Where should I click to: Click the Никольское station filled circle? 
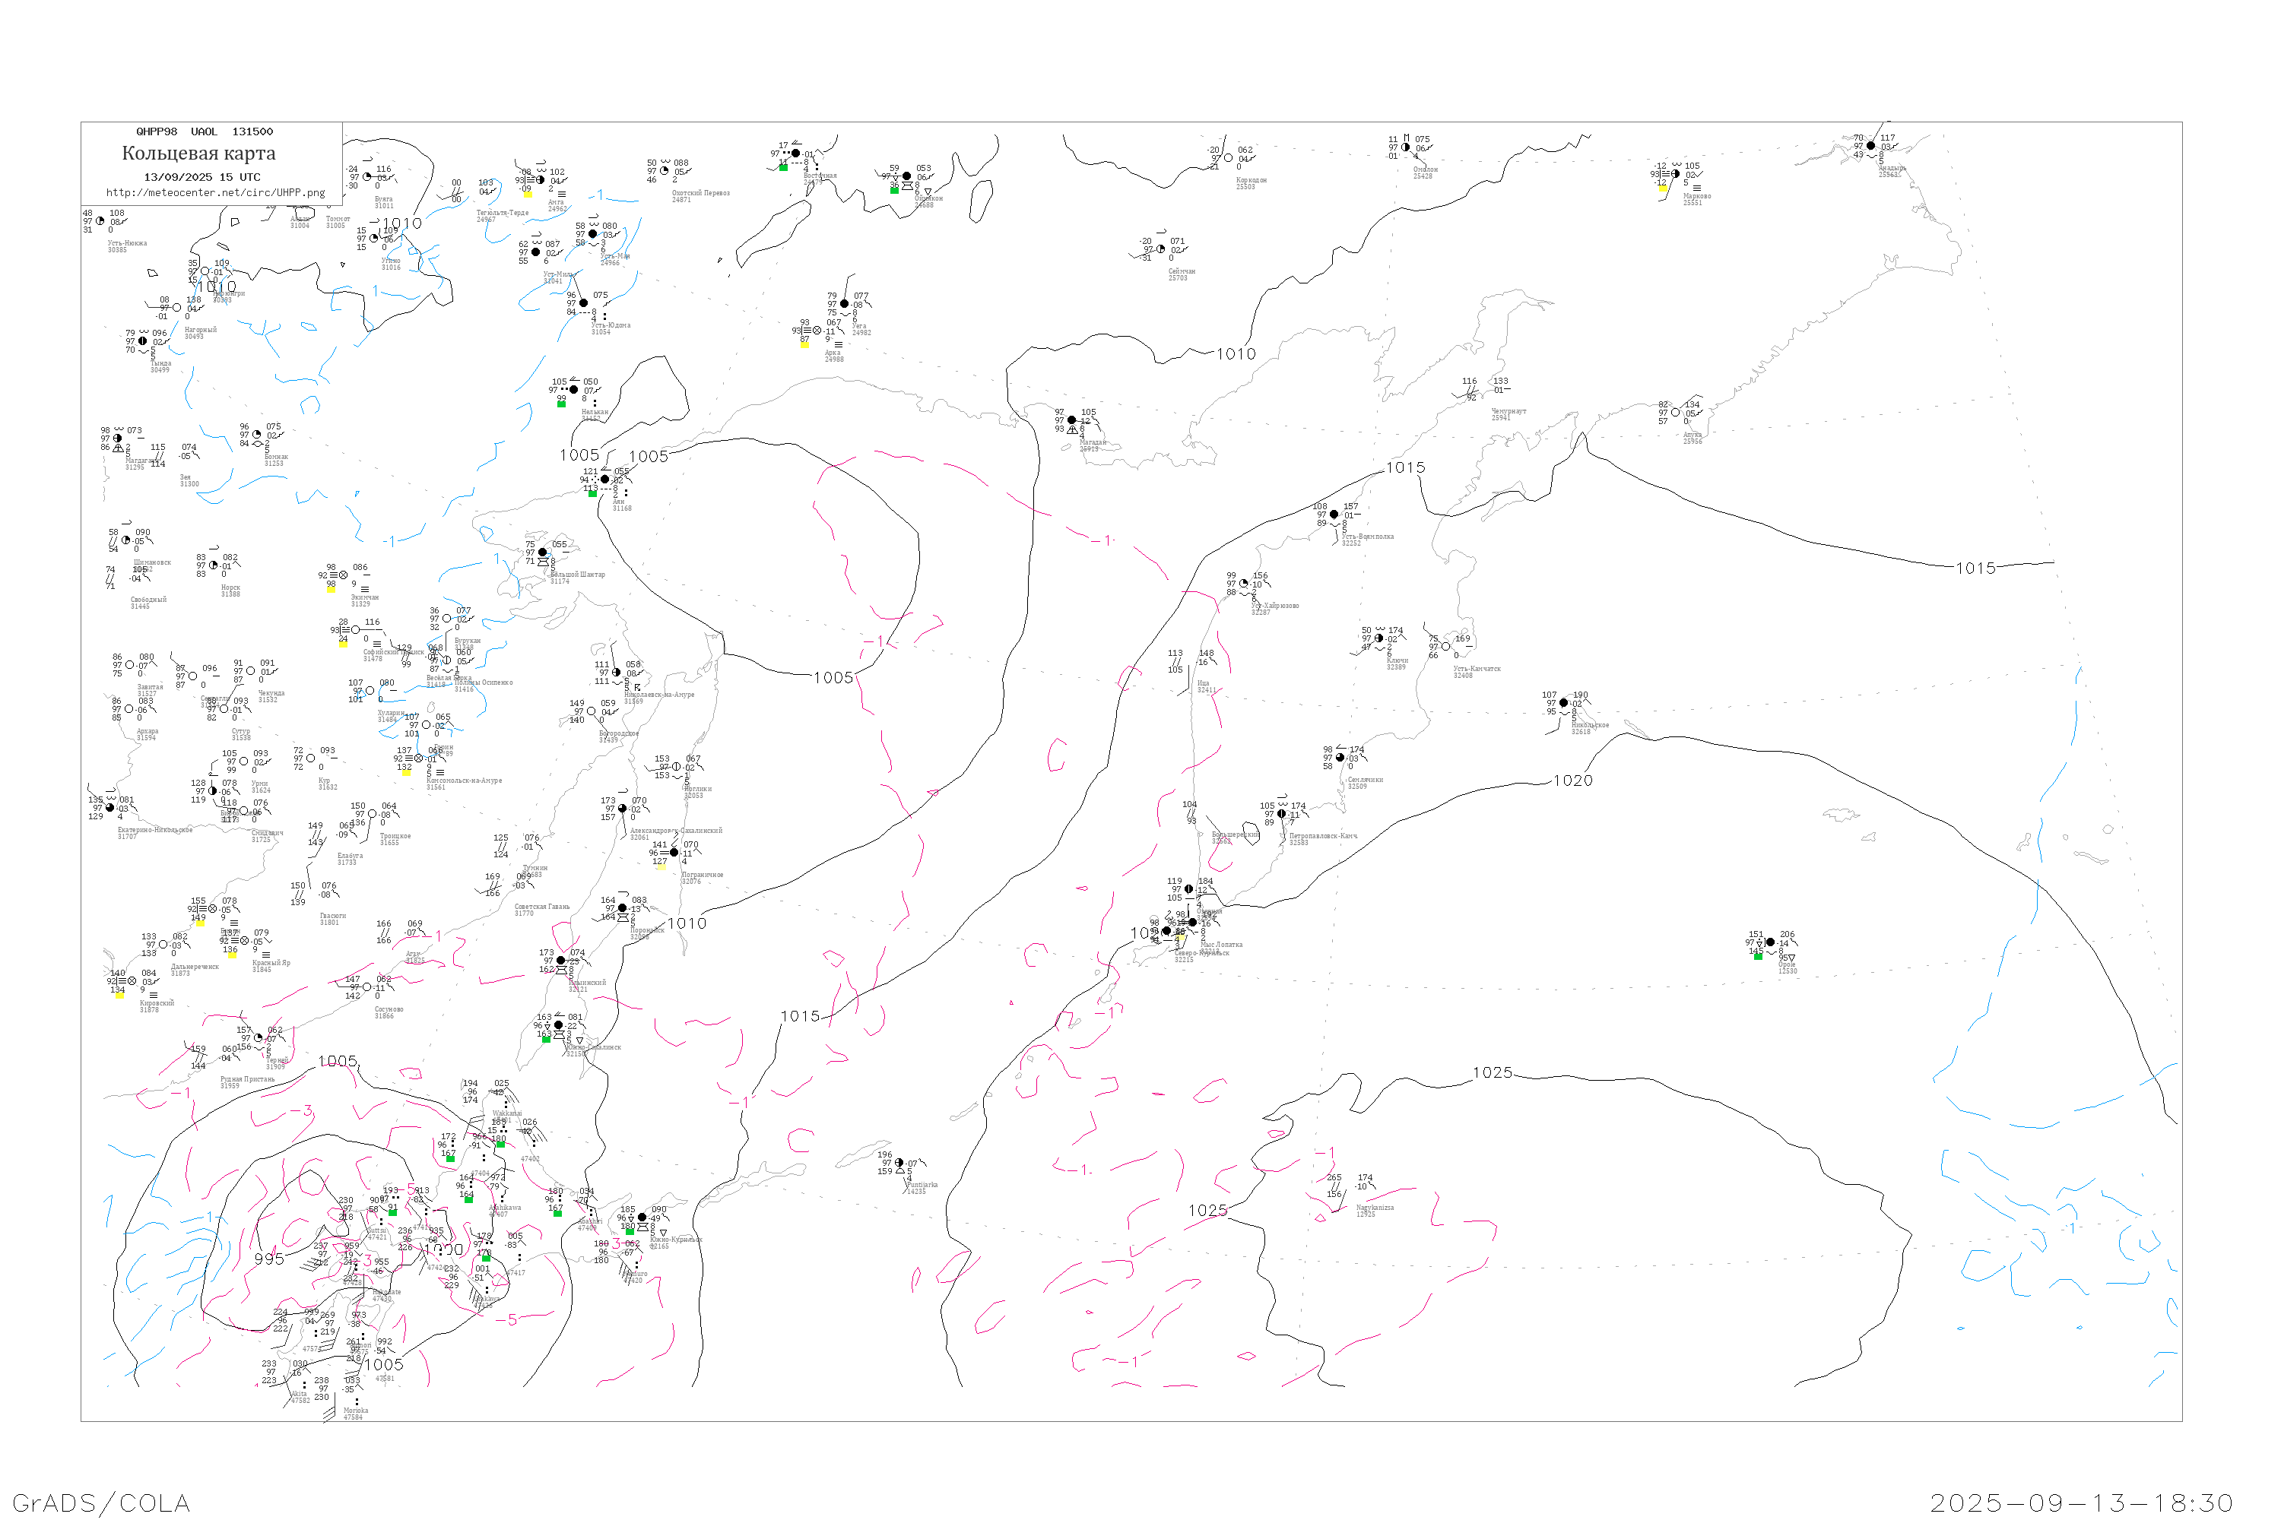pyautogui.click(x=1563, y=703)
